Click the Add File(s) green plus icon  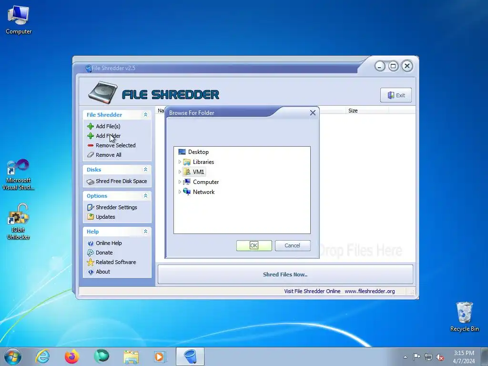click(91, 126)
